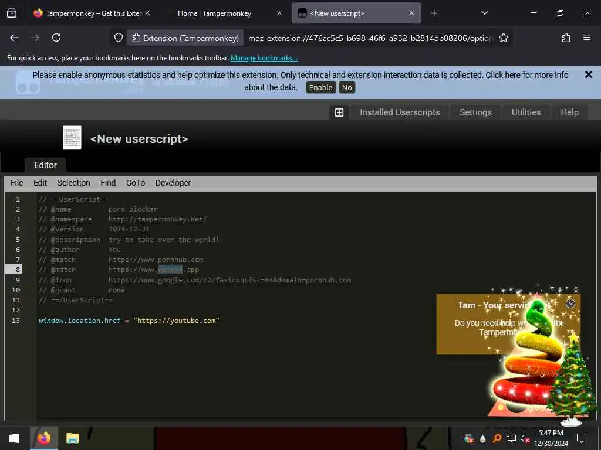601x450 pixels.
Task: Close the New userscript browser tab
Action: tap(411, 13)
